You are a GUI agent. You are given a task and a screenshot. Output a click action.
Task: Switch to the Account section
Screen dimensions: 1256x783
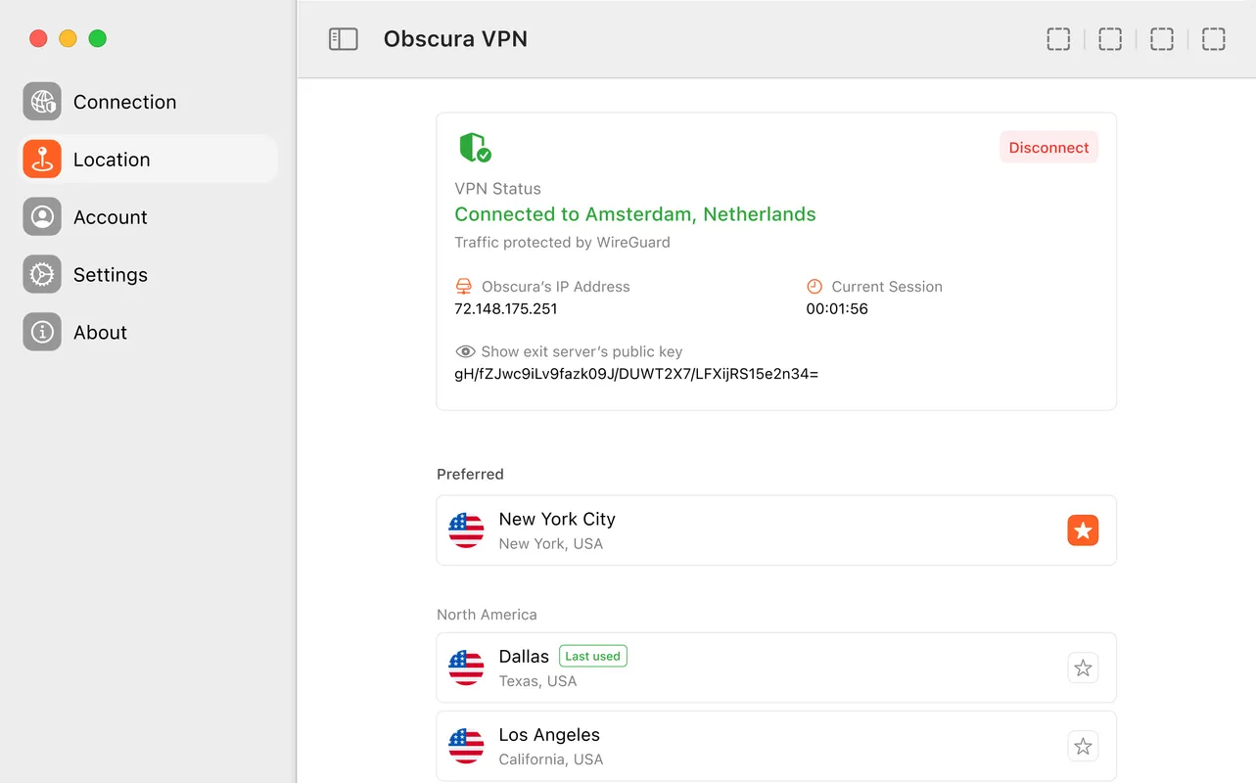coord(42,217)
